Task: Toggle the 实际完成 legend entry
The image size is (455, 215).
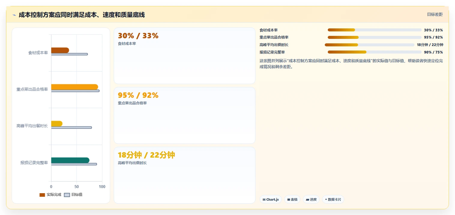Action: click(x=50, y=195)
